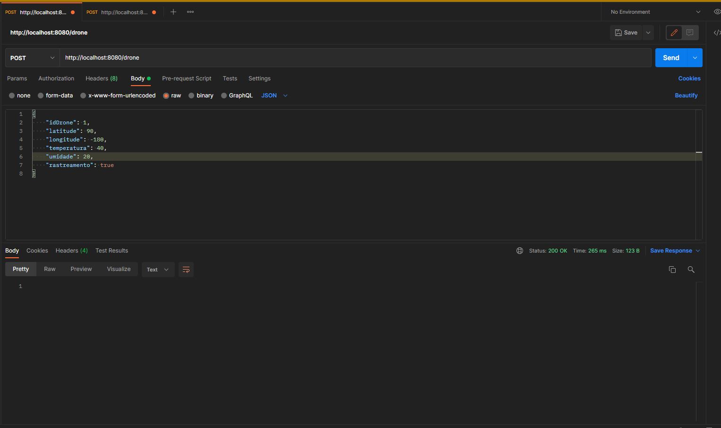
Task: Open the request Settings tab
Action: [x=259, y=79]
